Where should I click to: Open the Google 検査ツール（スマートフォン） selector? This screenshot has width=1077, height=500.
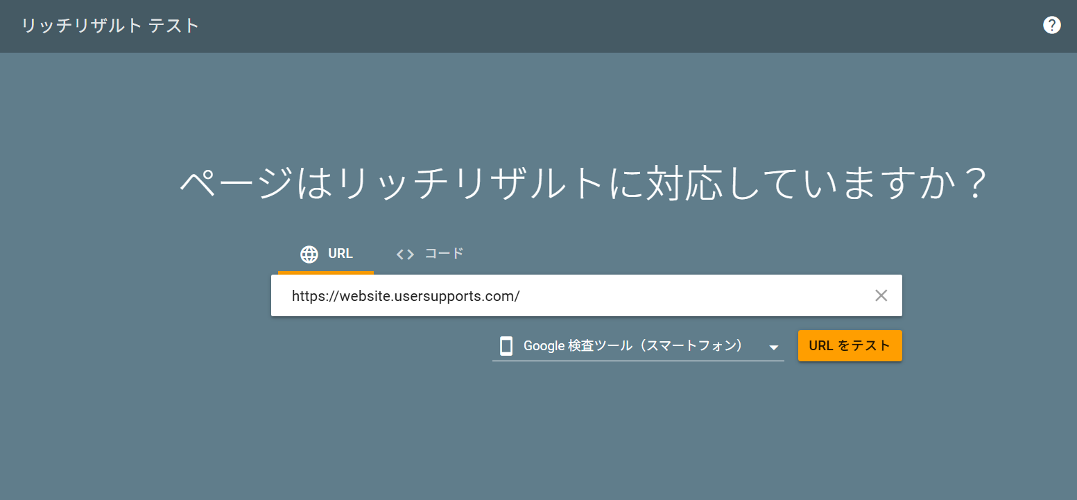pyautogui.click(x=632, y=346)
